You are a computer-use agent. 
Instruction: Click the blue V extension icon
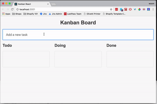(135, 9)
